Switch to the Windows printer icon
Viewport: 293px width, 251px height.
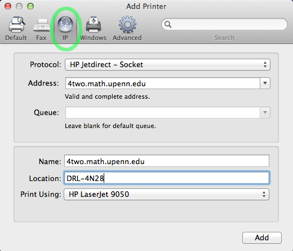click(94, 25)
